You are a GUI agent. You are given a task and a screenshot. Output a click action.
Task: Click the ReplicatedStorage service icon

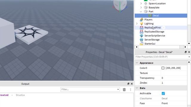(141, 32)
